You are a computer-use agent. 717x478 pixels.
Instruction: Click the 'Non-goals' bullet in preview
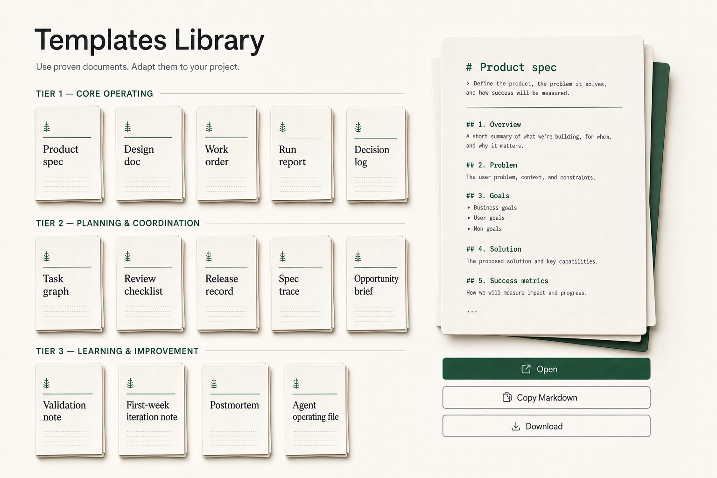point(485,229)
